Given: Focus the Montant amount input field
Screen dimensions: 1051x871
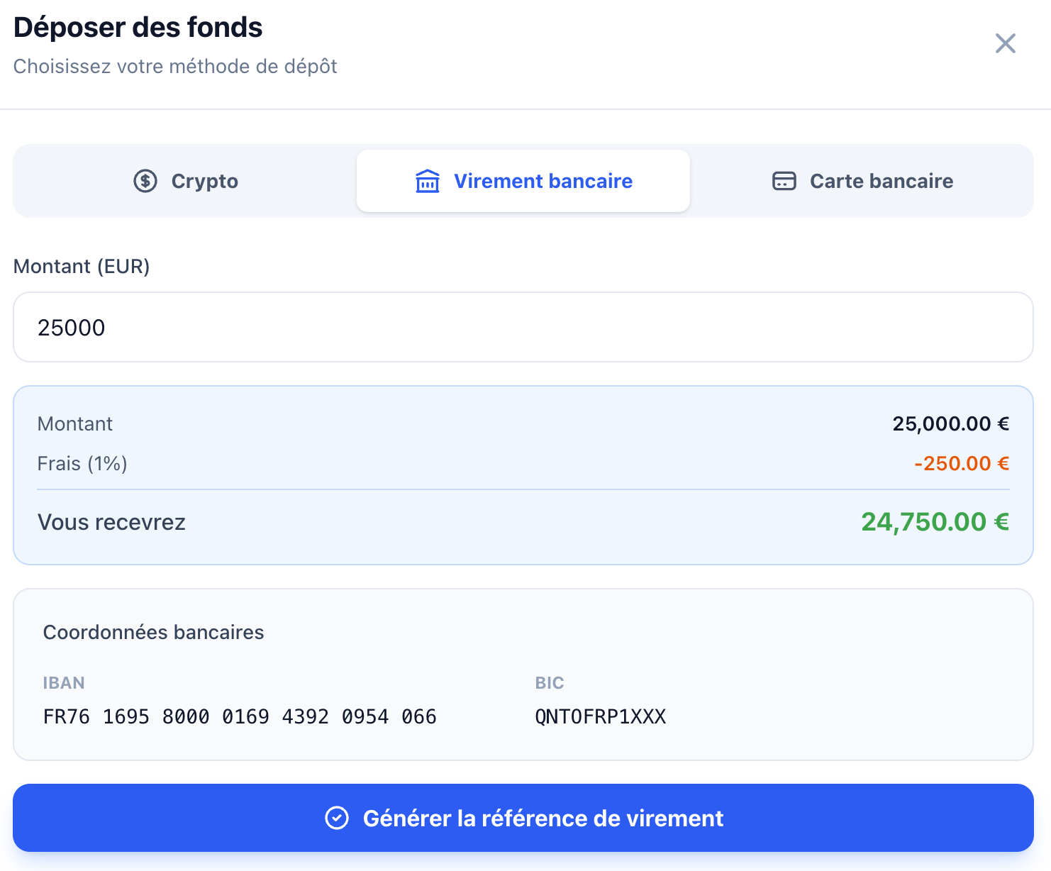Looking at the screenshot, I should click(523, 327).
